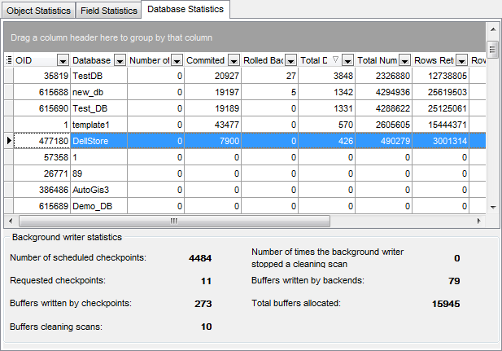Select the Database Statistics tab
The image size is (502, 351).
186,10
